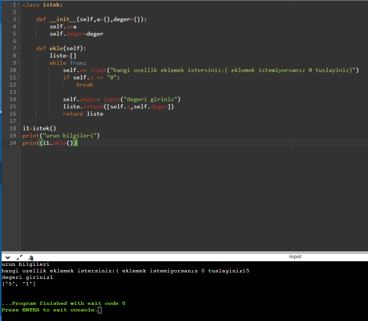
Task: Click the console clear/copy icon
Action: (31, 257)
